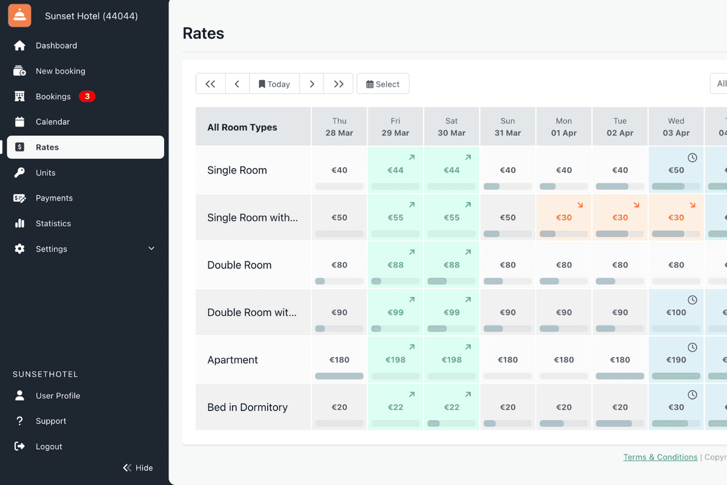Jump forward with double right chevrons
Viewport: 727px width, 485px height.
coord(339,84)
